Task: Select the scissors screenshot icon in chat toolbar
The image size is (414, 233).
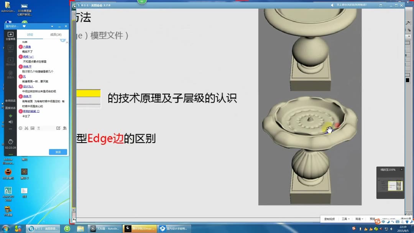Action: tap(26, 128)
